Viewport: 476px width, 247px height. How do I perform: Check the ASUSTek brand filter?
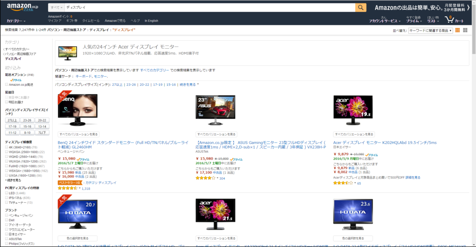pyautogui.click(x=7, y=239)
